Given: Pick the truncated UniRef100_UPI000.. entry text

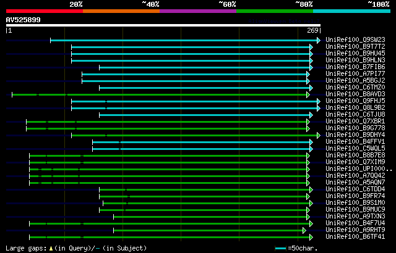Looking at the screenshot, I should tap(359, 169).
